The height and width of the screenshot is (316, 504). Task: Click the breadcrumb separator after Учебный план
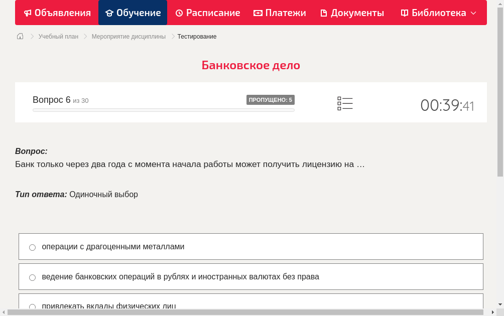84,36
